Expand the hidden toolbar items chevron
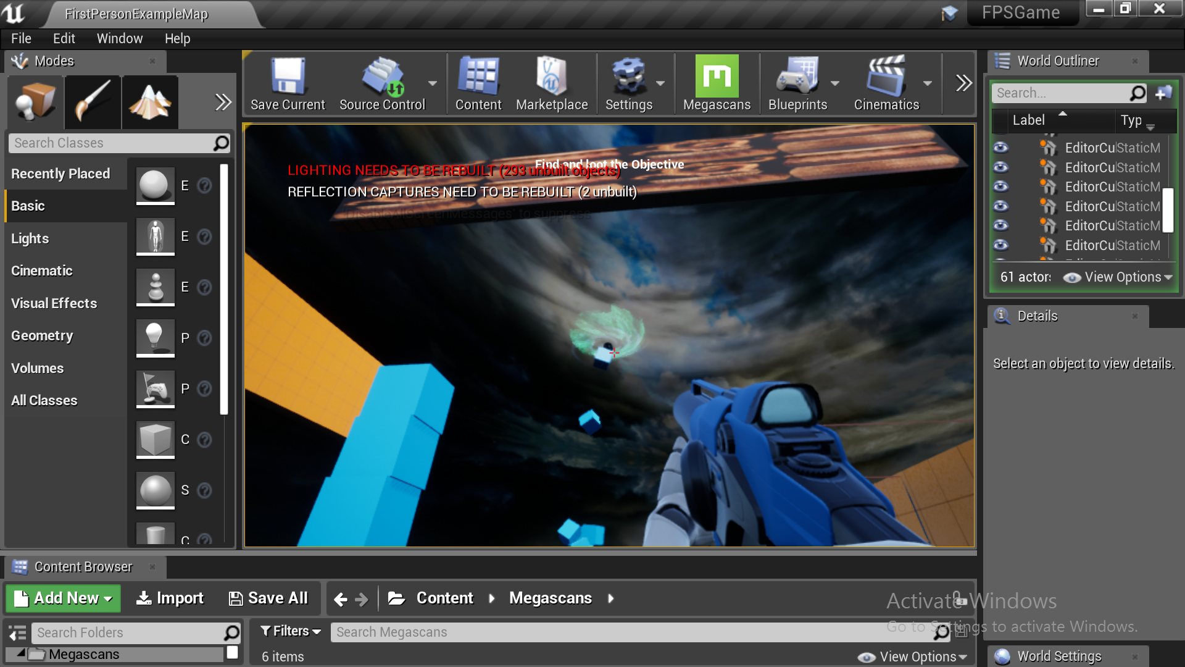 coord(963,83)
